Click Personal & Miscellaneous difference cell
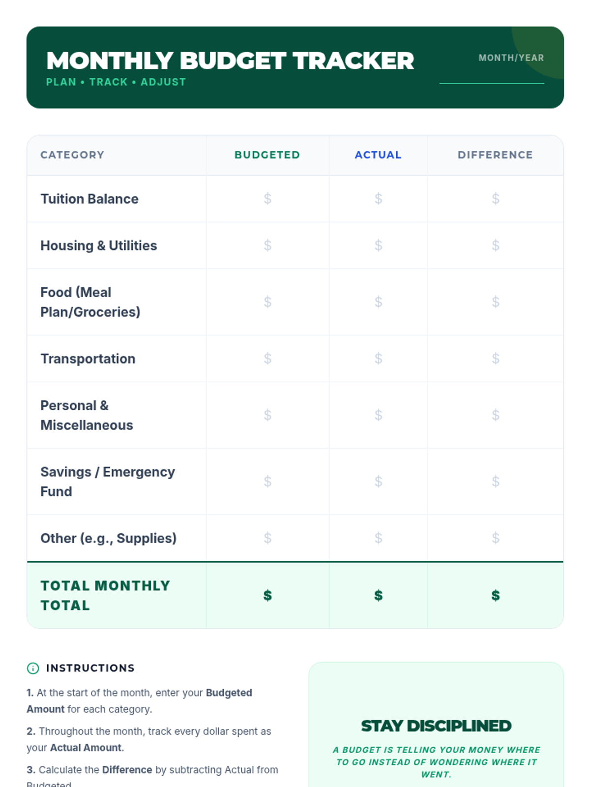This screenshot has height=787, width=590. coord(495,415)
